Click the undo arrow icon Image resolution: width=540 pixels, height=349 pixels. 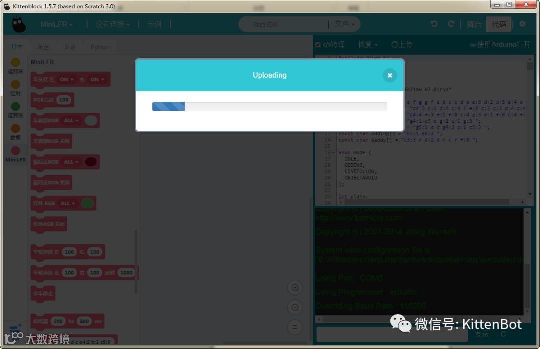coord(434,24)
